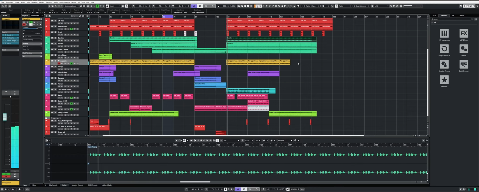
Task: Solo the Percussions track
Action: (55, 26)
